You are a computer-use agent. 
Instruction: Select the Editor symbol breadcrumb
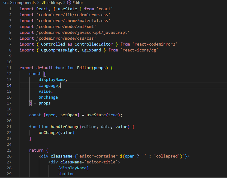click(x=78, y=2)
